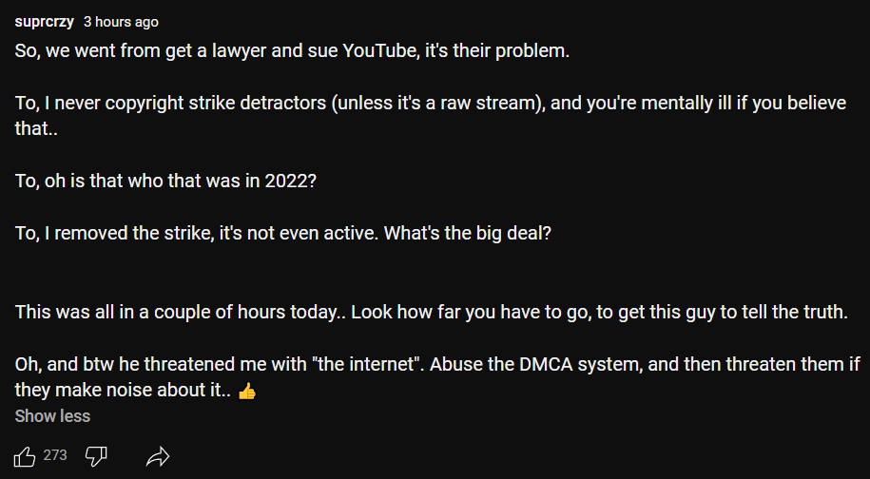Click the parenthetical "unless it's a raw stream"

436,104
